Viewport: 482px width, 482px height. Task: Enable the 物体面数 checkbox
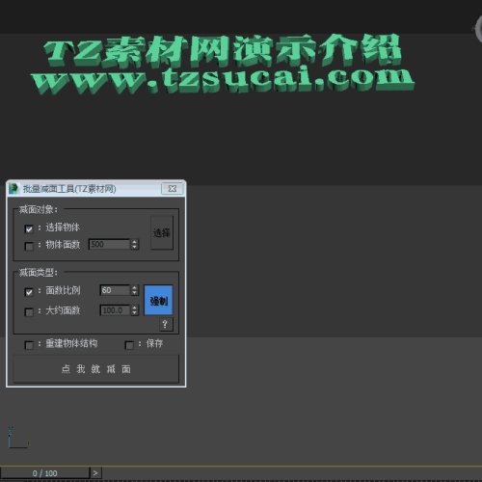29,246
